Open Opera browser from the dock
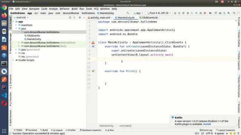 [x=4, y=103]
